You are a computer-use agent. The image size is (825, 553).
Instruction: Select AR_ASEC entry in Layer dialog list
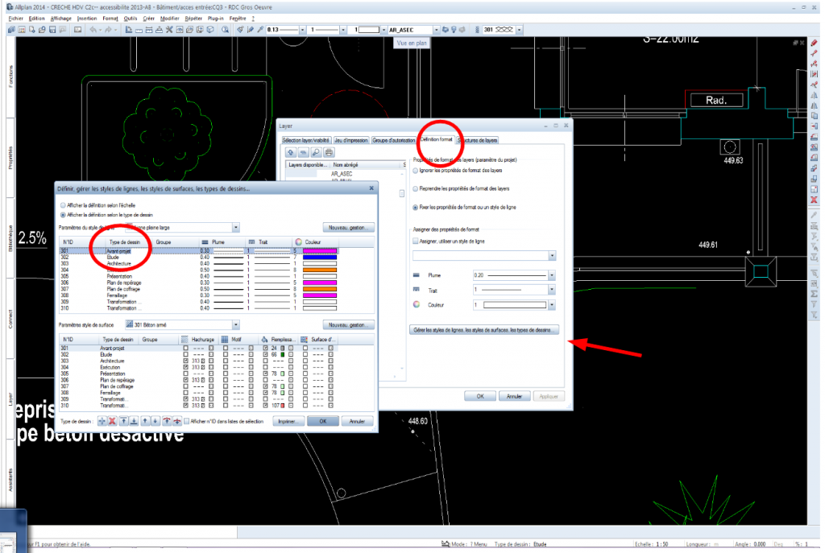click(342, 174)
